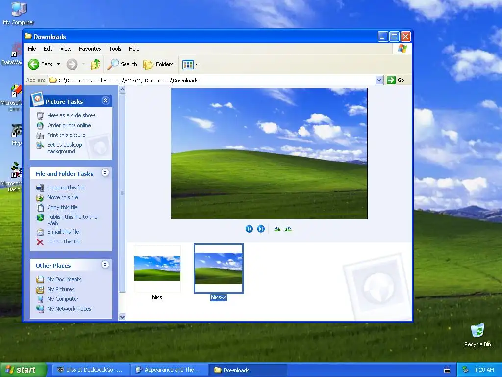Click the Back arrow icon
Screen dimensions: 502x377
click(34, 64)
